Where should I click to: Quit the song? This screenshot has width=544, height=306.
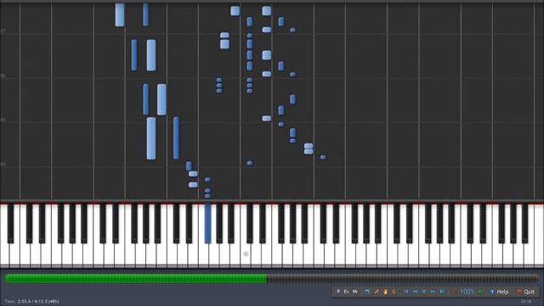pyautogui.click(x=525, y=292)
